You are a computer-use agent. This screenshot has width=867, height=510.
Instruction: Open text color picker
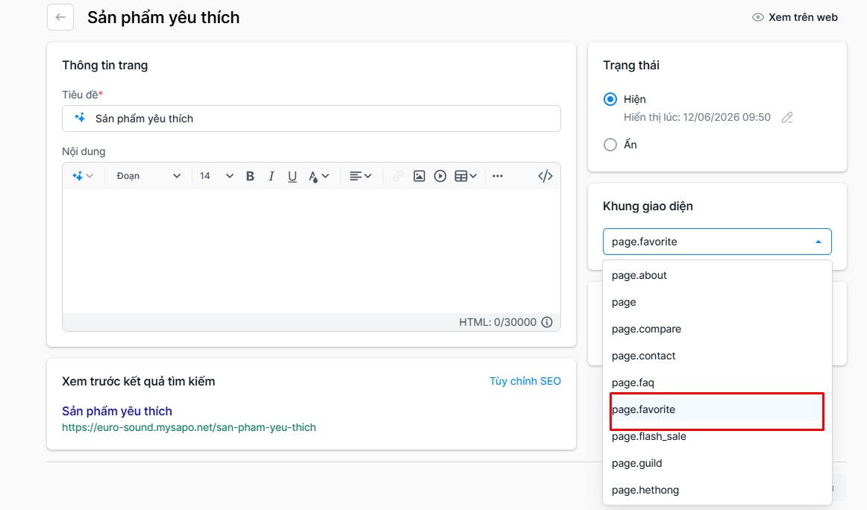[x=319, y=176]
